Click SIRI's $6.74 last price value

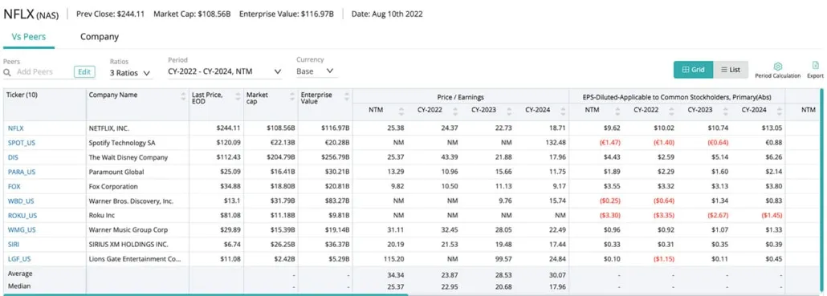pyautogui.click(x=233, y=245)
